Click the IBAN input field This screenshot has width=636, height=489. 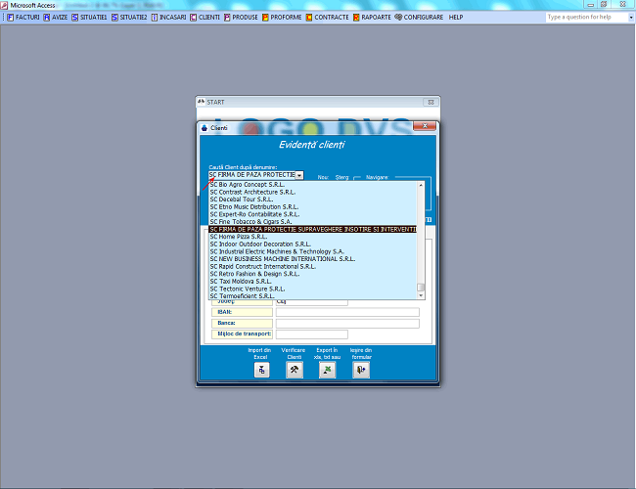pos(347,312)
